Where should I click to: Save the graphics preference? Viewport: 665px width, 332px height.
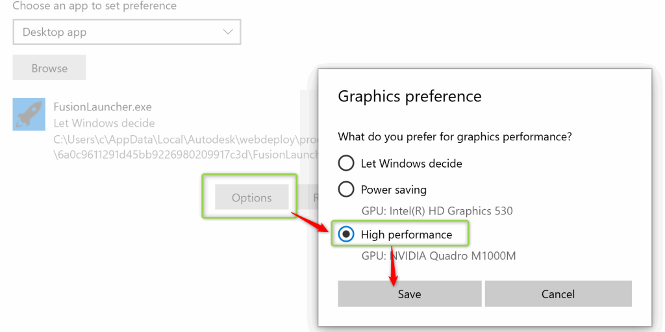409,294
